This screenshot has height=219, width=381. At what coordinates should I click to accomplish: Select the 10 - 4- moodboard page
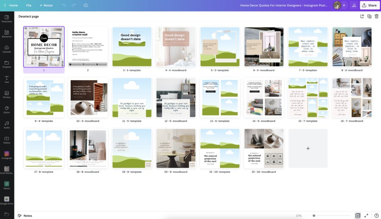pos(88,98)
